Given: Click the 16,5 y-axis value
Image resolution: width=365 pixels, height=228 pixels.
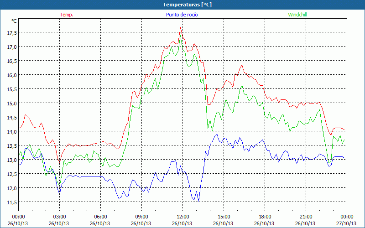Looking at the screenshot, I should [12, 61].
